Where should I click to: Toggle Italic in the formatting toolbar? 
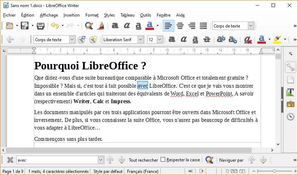click(x=184, y=39)
